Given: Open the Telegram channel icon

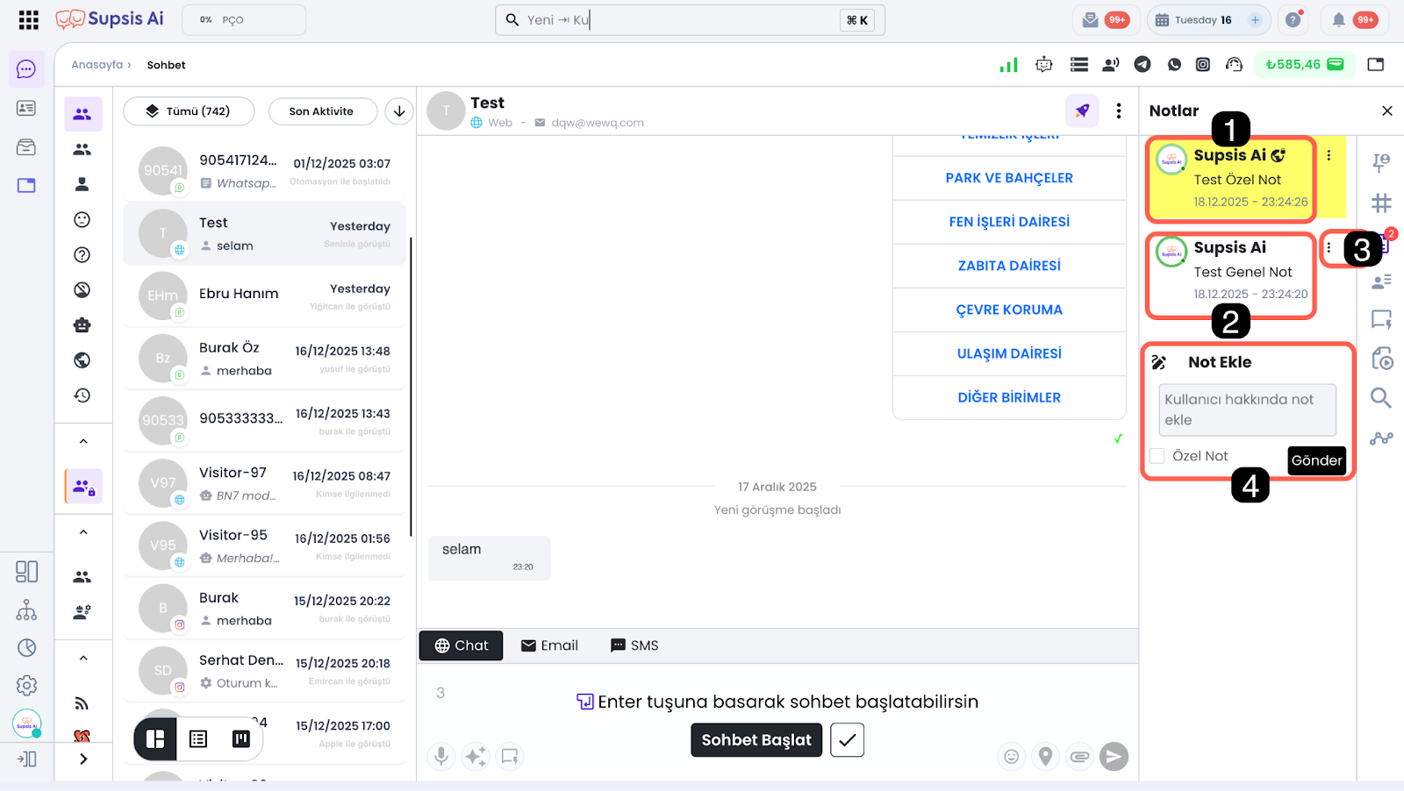Looking at the screenshot, I should point(1142,64).
